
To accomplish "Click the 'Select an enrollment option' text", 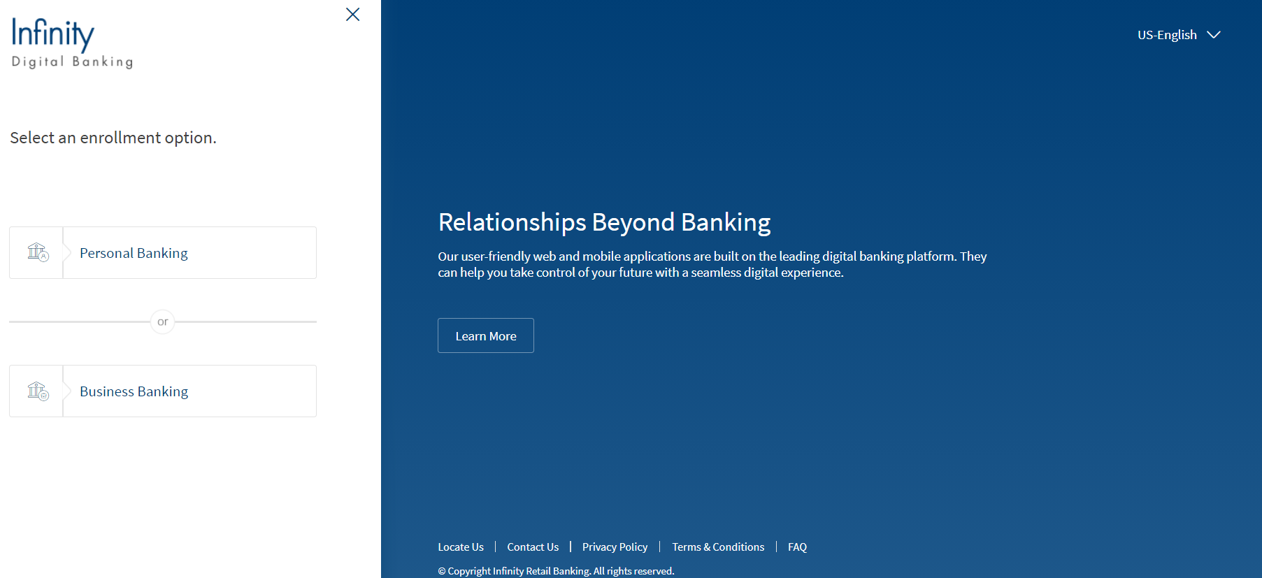I will point(113,138).
